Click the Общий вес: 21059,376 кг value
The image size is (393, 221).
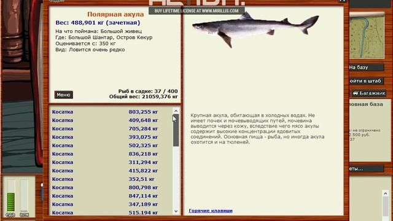coord(143,97)
